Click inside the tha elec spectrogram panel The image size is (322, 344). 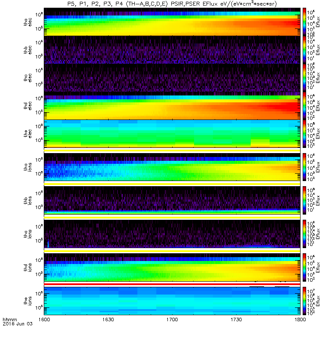(172, 22)
